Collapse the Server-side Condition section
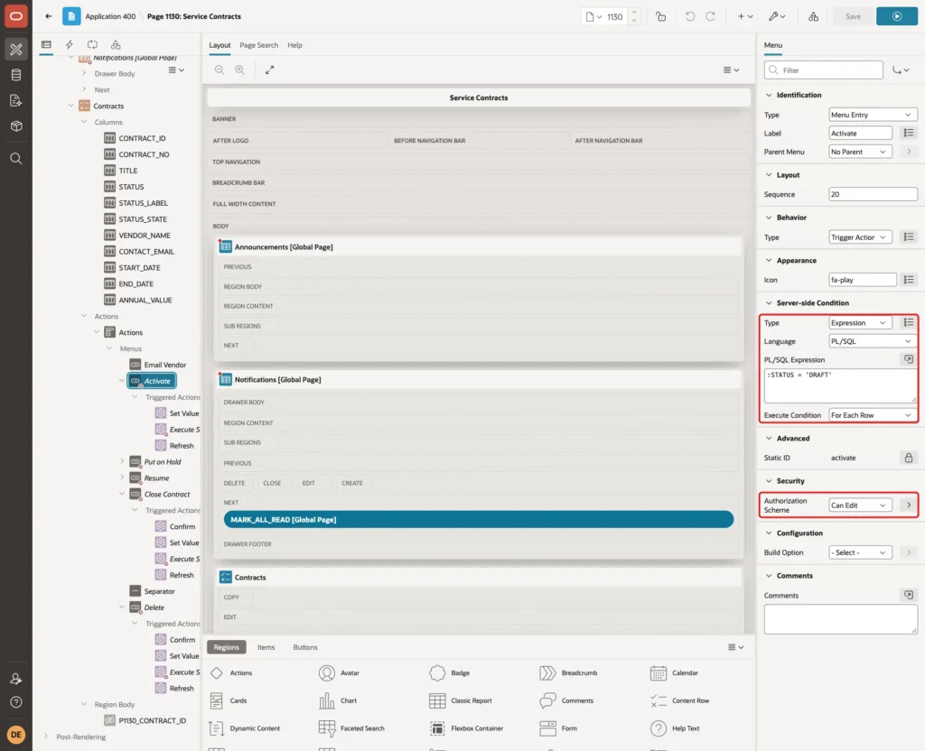 769,303
